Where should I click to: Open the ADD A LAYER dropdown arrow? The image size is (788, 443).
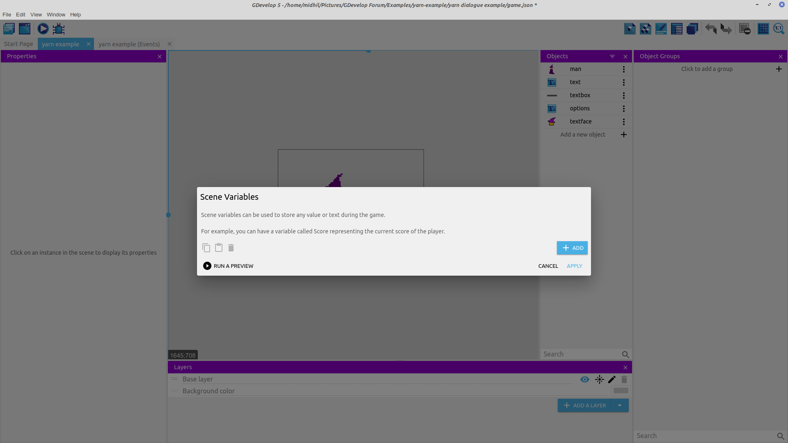620,405
